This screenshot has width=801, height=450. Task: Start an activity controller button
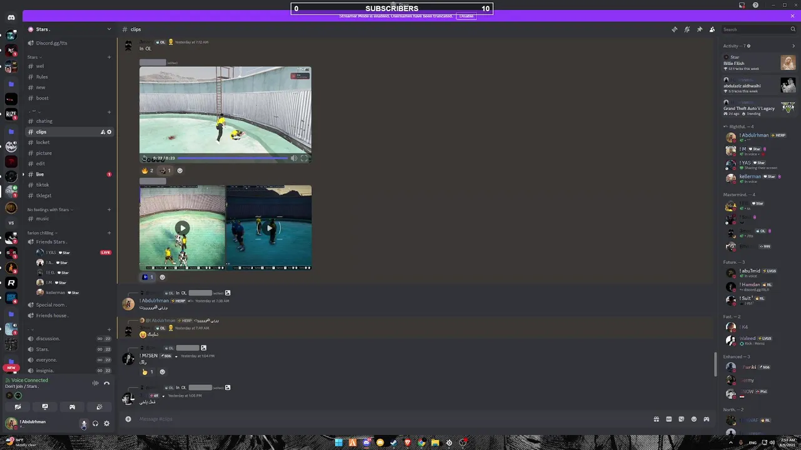pyautogui.click(x=72, y=407)
